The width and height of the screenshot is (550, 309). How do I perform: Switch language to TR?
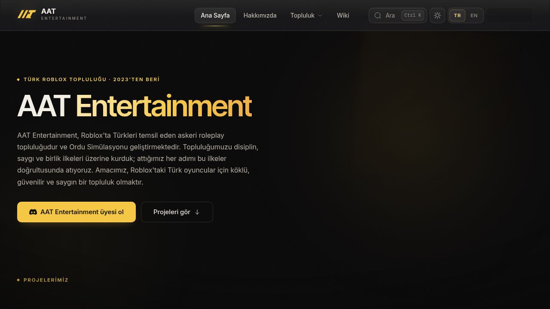457,15
